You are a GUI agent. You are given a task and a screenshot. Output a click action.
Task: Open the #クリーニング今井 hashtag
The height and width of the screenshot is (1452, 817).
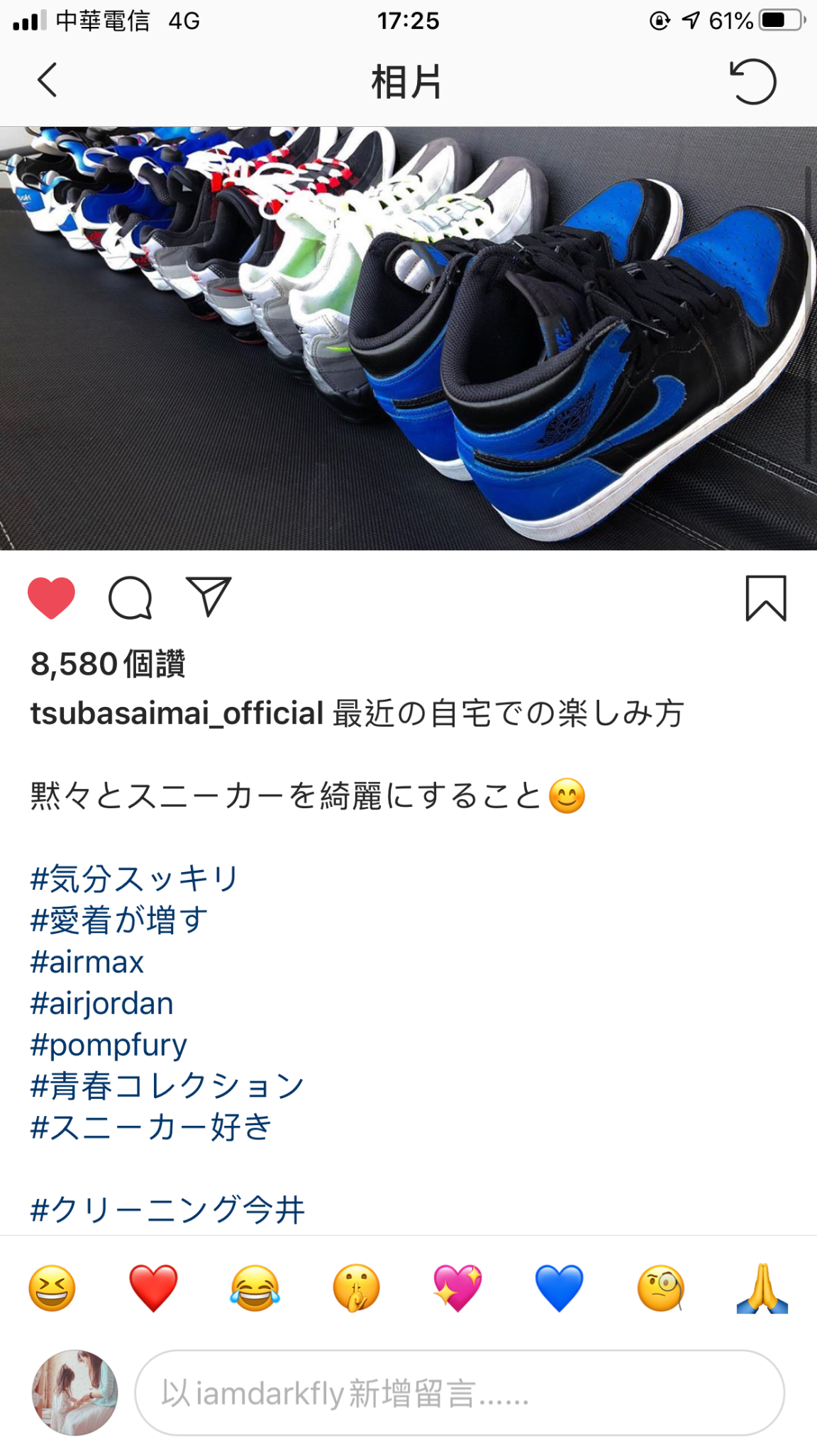(168, 1210)
